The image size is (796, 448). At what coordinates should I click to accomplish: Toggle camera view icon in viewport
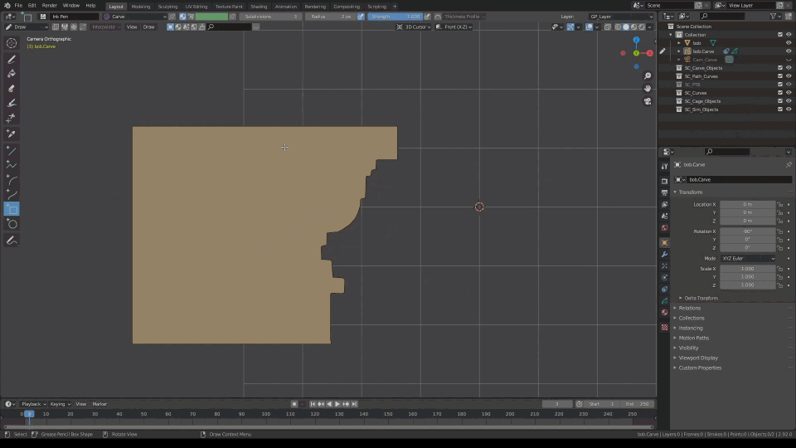(648, 101)
